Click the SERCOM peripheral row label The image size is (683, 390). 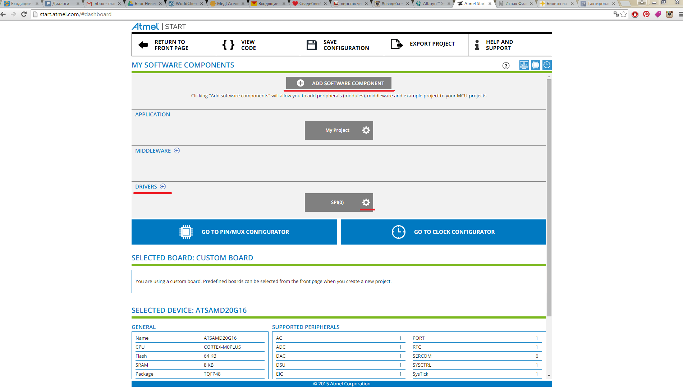[x=422, y=356]
